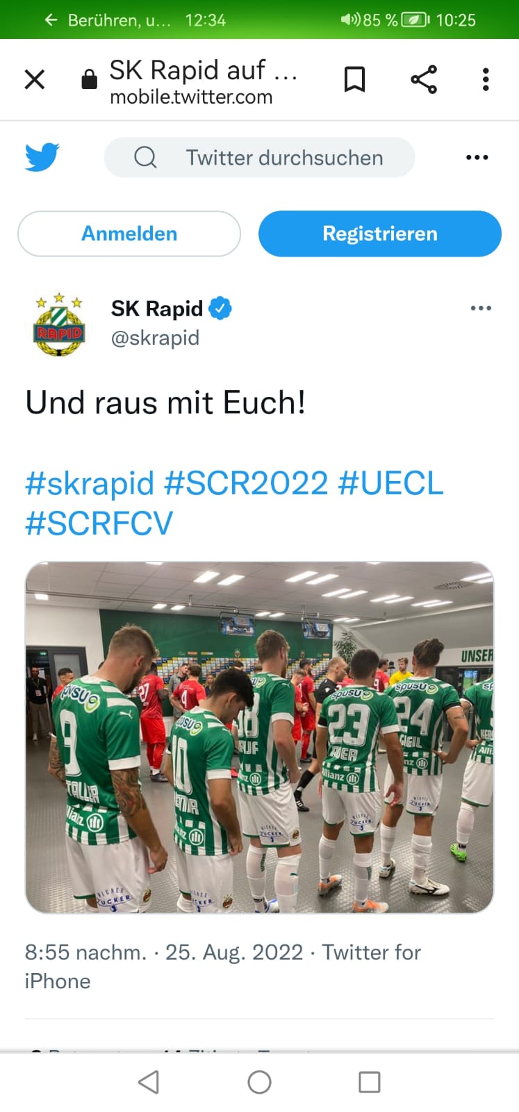
Task: Tap the Android back navigation triangle
Action: pos(149,1082)
